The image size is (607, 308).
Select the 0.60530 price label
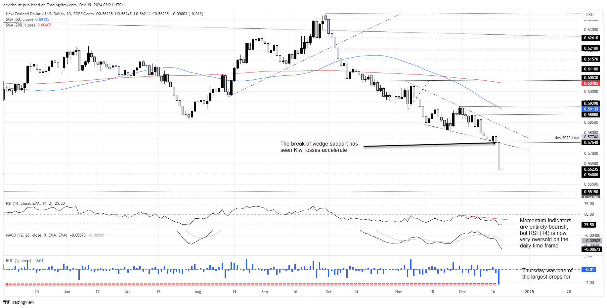pos(591,78)
